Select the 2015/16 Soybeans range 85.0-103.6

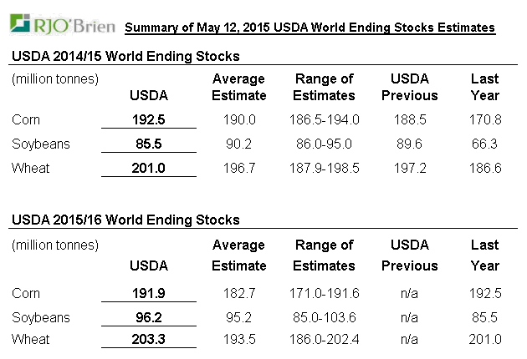[x=325, y=318]
